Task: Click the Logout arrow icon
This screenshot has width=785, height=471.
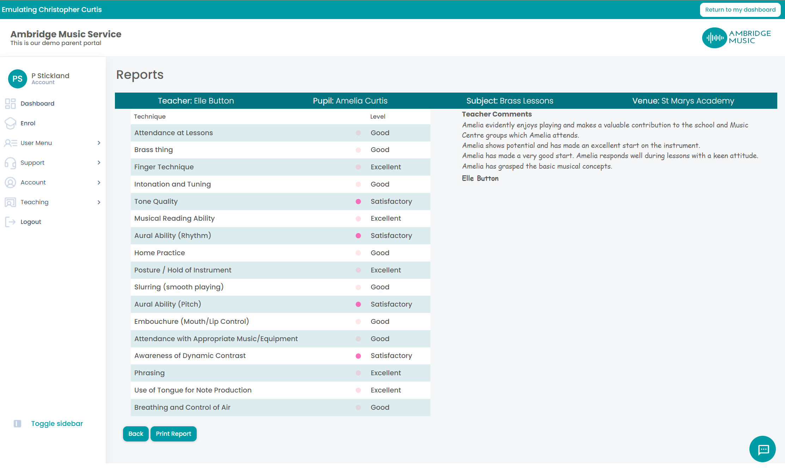Action: (x=10, y=222)
